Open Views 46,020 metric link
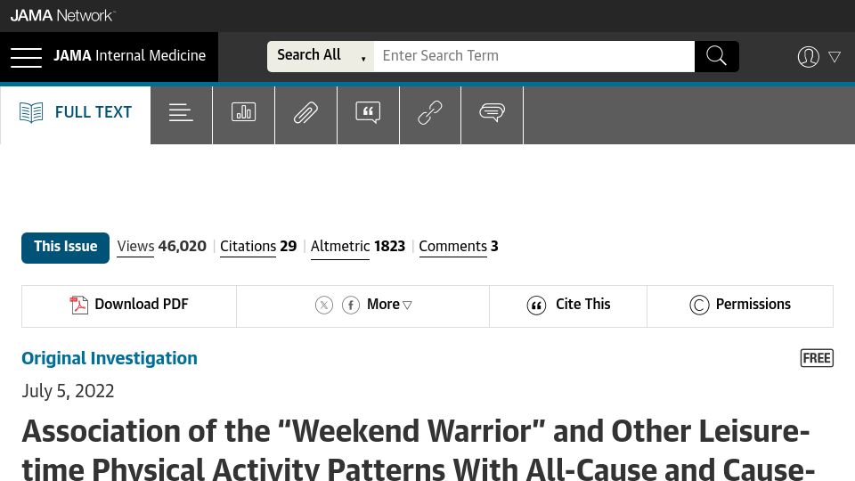Viewport: 855px width, 481px height. (161, 247)
